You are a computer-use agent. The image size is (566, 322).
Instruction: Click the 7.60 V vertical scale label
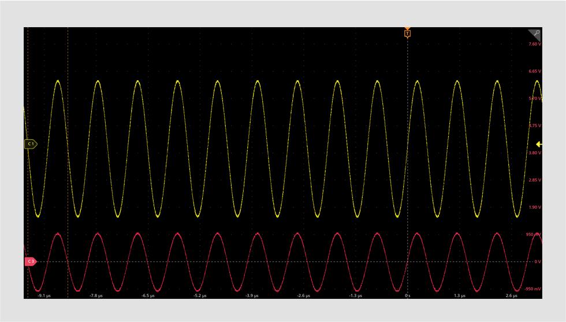534,44
